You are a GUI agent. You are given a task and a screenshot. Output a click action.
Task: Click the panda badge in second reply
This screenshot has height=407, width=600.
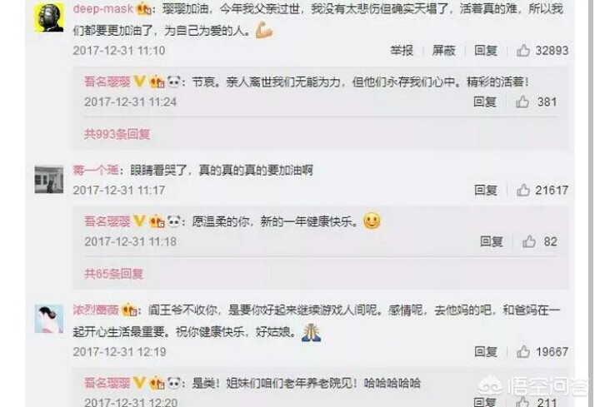[174, 221]
